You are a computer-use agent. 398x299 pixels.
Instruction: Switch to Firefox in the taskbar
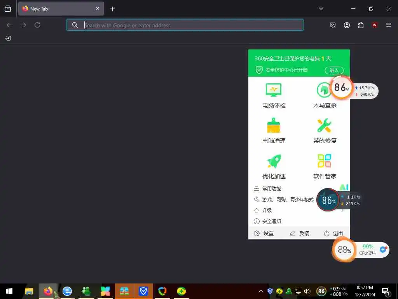pos(48,291)
